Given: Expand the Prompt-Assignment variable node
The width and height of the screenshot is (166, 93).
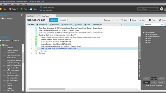Looking at the screenshot, I should pyautogui.click(x=146, y=37).
